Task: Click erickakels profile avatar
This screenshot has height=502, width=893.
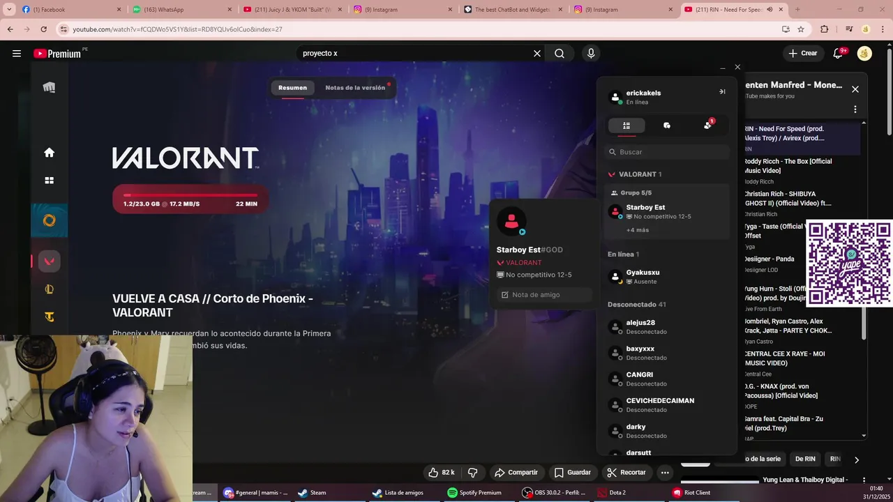Action: (x=615, y=97)
